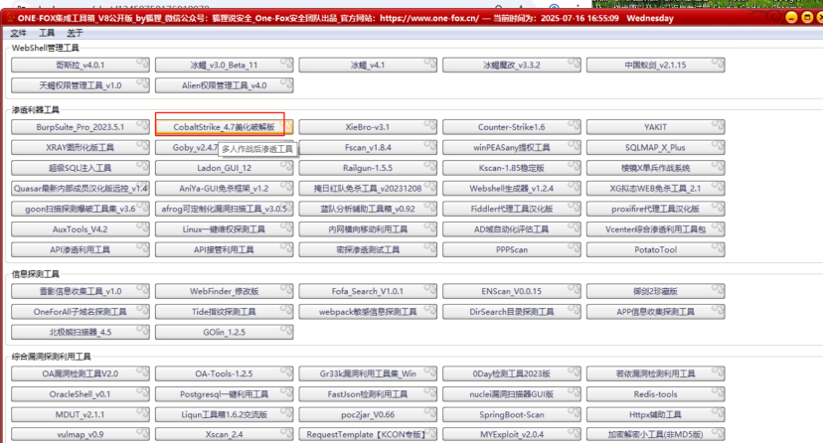The width and height of the screenshot is (824, 443).
Task: Run vulmap_v0.9
Action: pos(81,435)
